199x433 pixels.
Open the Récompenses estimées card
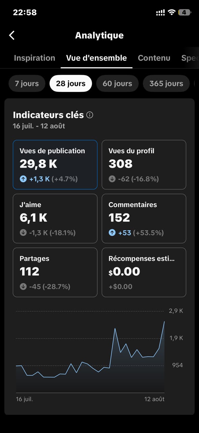144,272
